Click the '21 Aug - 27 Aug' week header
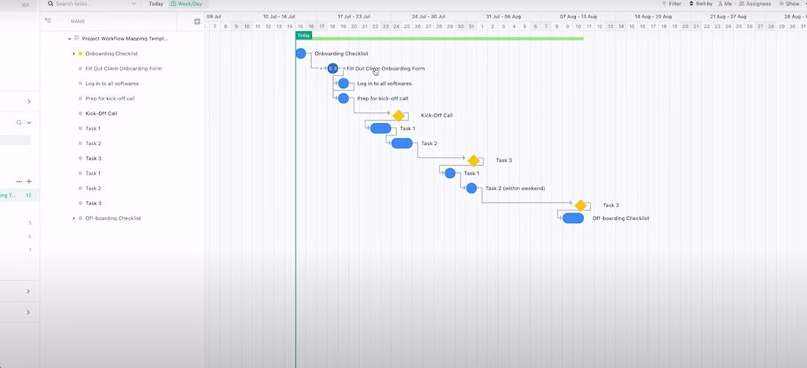The height and width of the screenshot is (368, 807). click(x=729, y=16)
